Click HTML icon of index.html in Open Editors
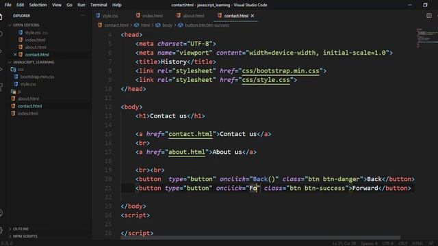The image size is (438, 246). point(21,40)
